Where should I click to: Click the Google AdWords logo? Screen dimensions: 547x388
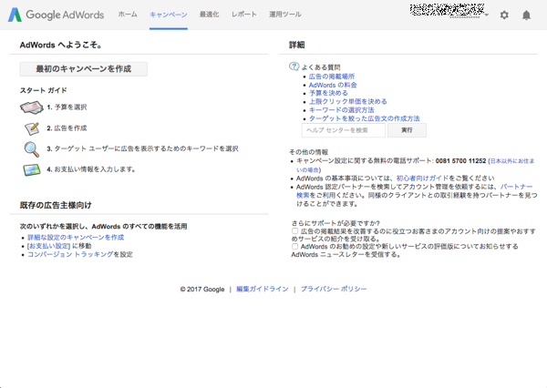click(56, 15)
